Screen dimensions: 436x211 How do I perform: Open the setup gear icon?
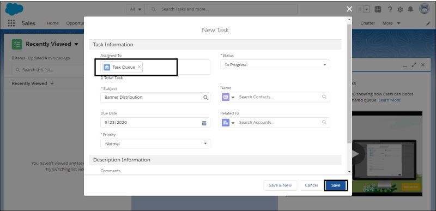click(x=400, y=9)
